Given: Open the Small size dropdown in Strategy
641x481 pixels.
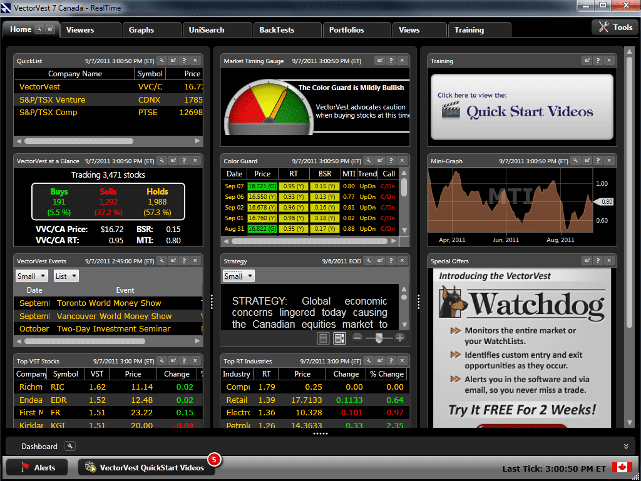Looking at the screenshot, I should pyautogui.click(x=238, y=276).
